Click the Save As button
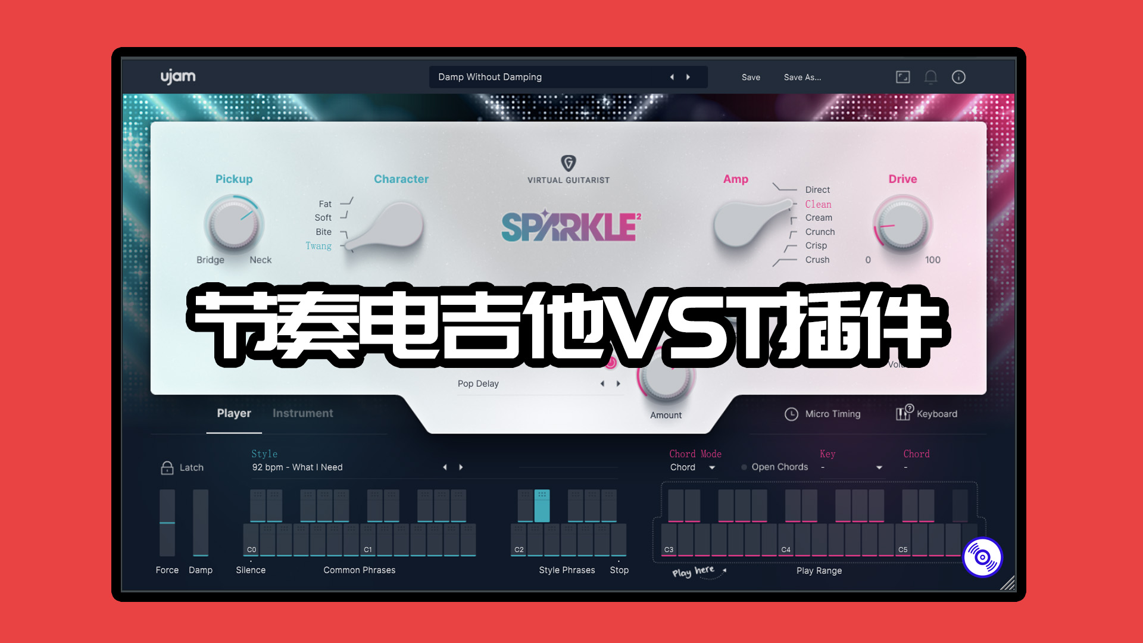1143x643 pixels. 802,76
